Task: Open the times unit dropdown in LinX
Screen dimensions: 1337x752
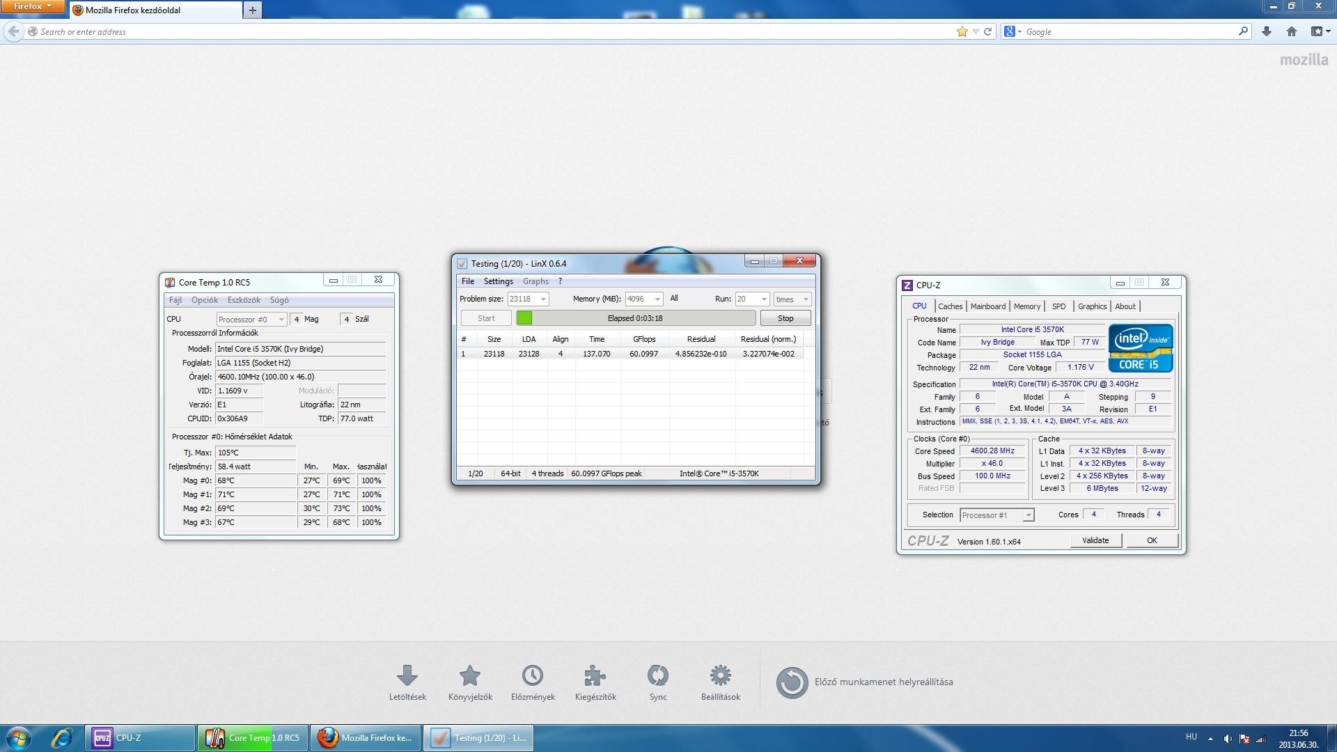Action: click(x=805, y=299)
